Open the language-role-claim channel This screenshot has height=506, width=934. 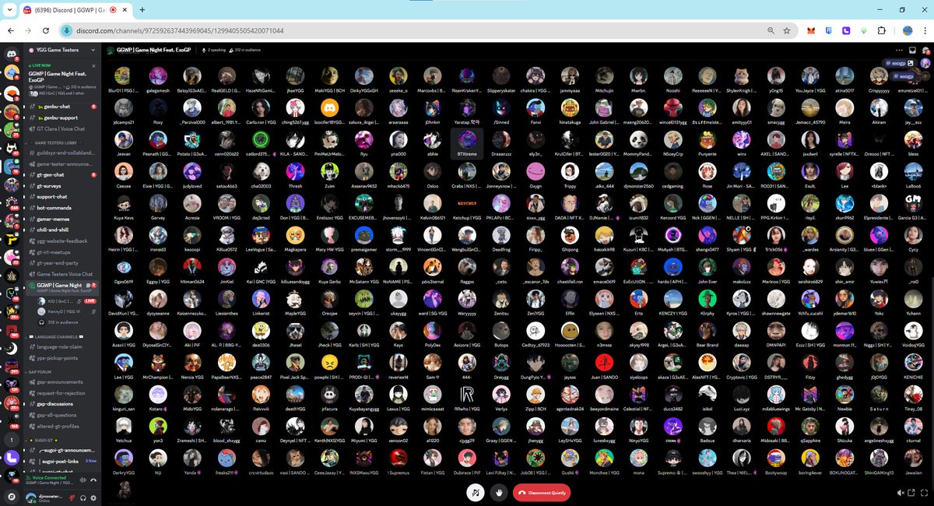[64, 346]
